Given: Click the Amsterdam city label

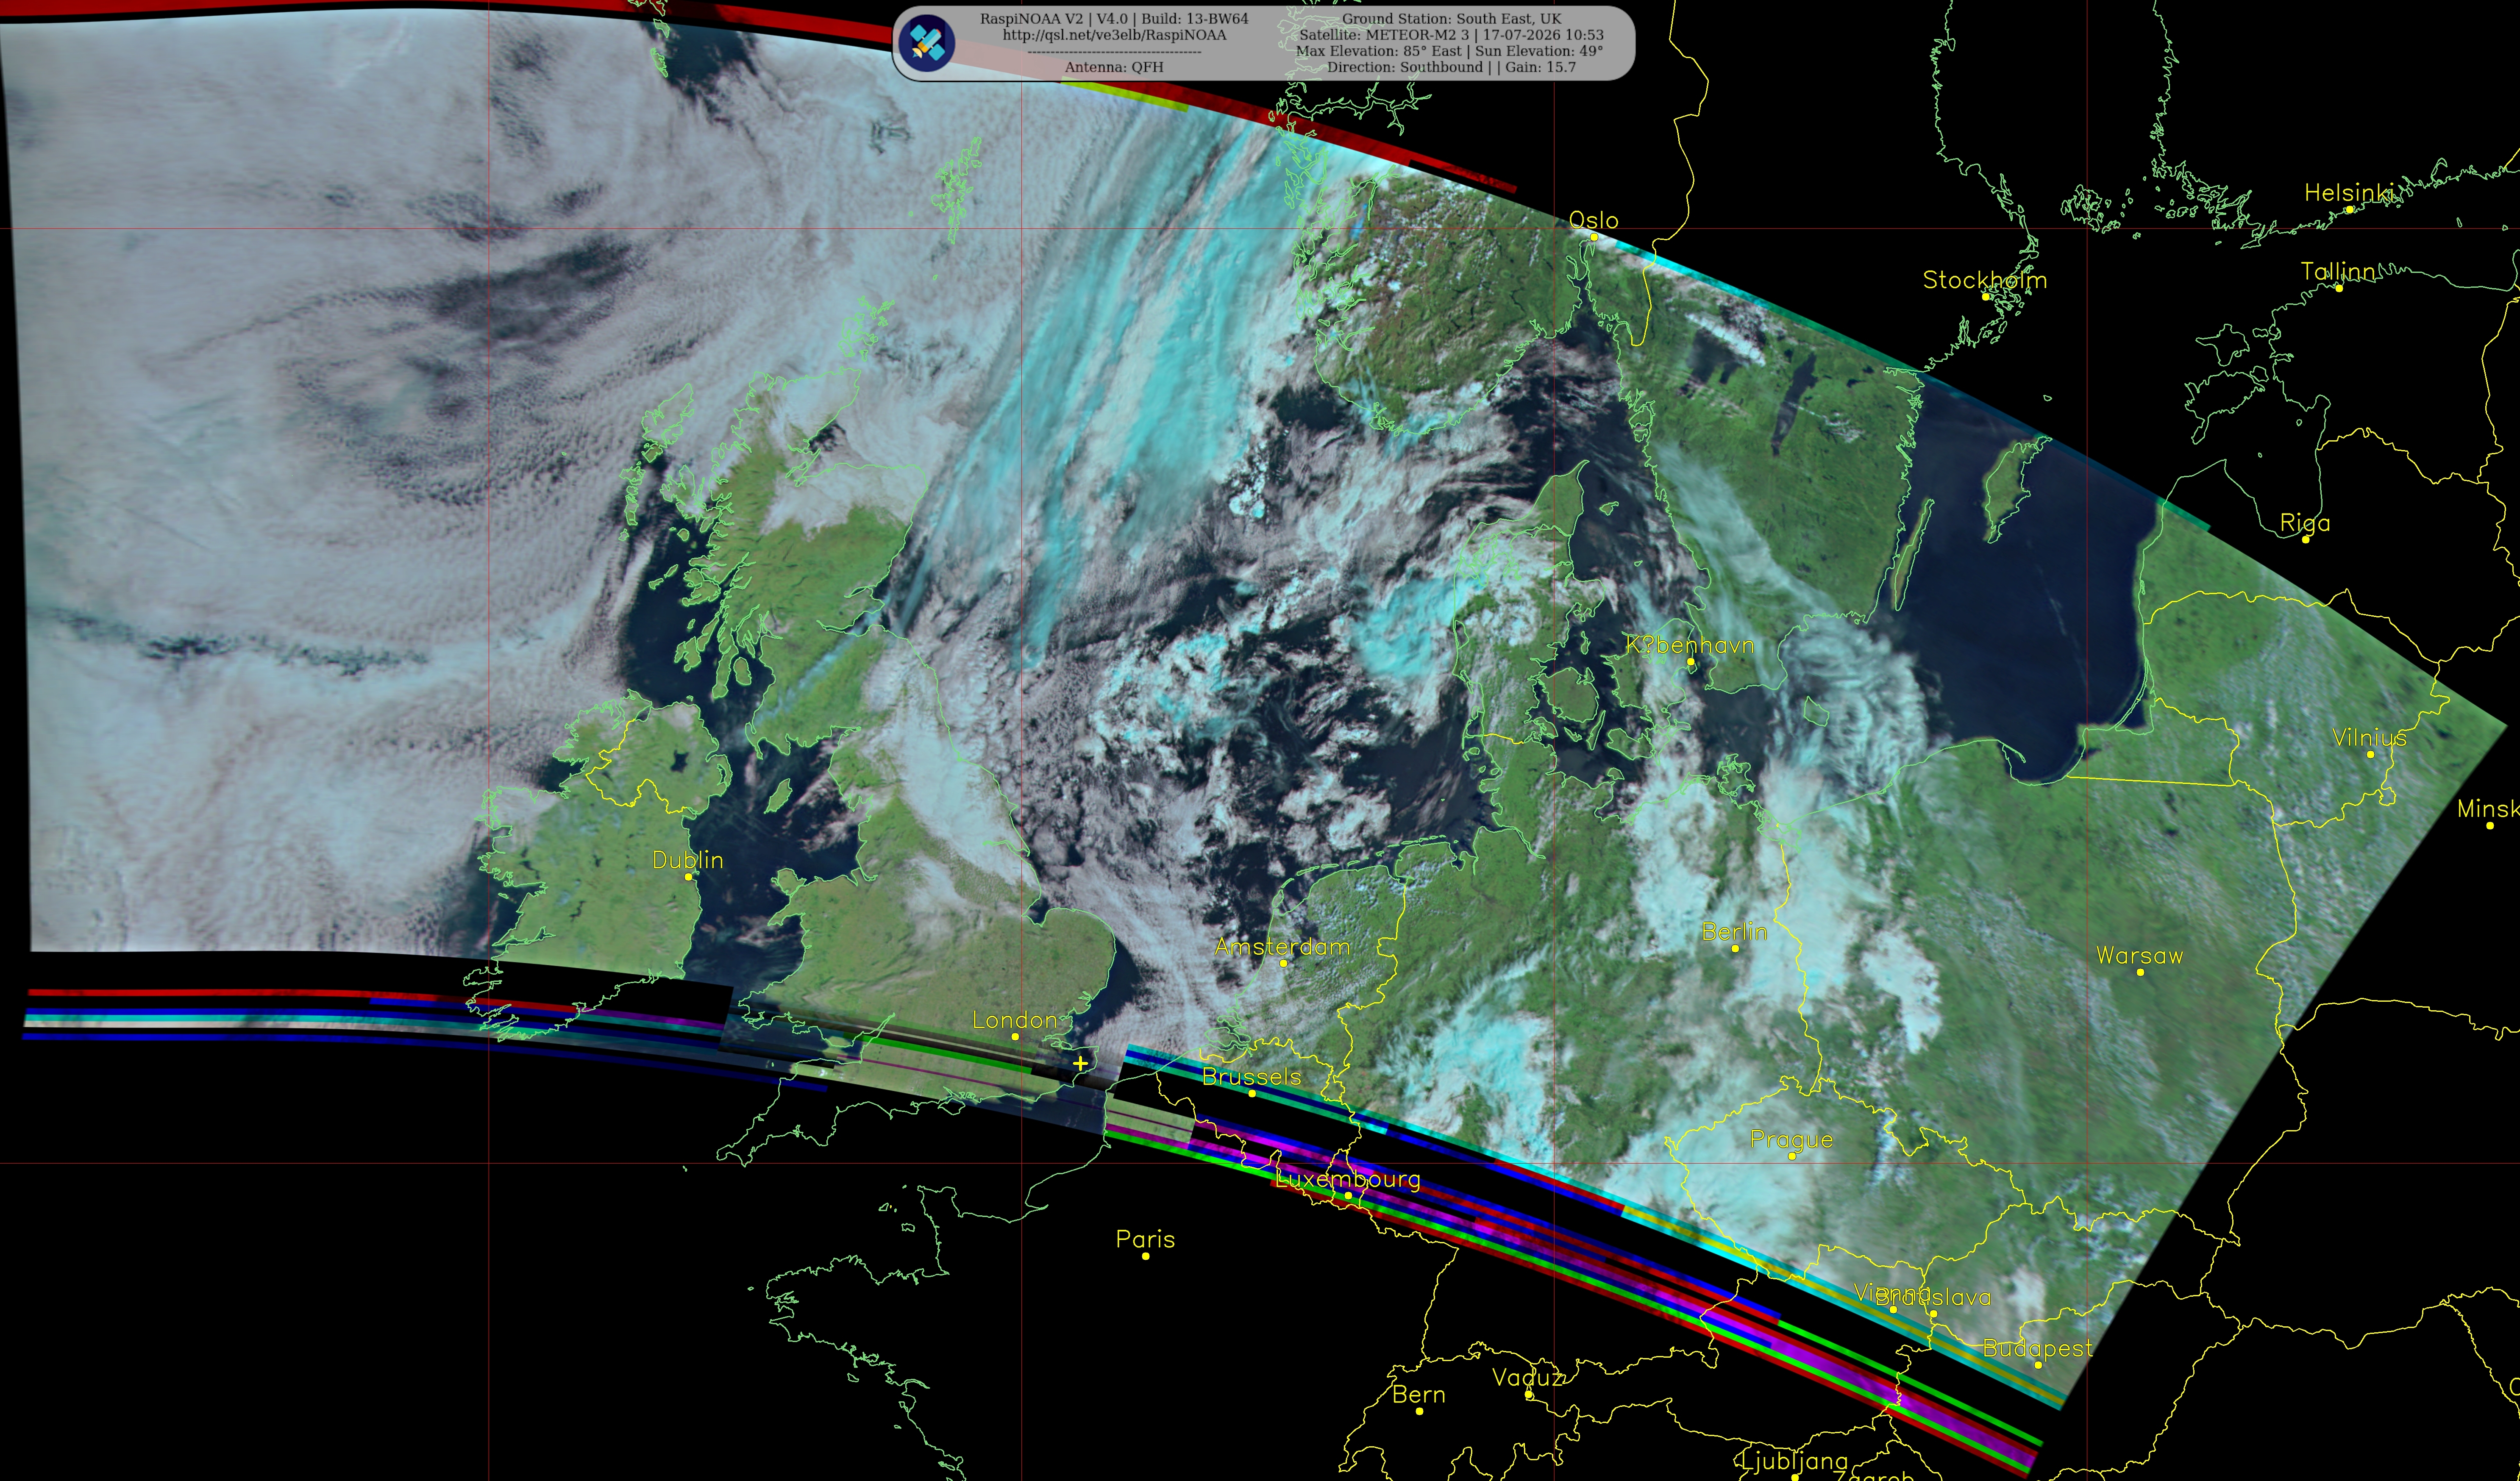Looking at the screenshot, I should point(1282,947).
